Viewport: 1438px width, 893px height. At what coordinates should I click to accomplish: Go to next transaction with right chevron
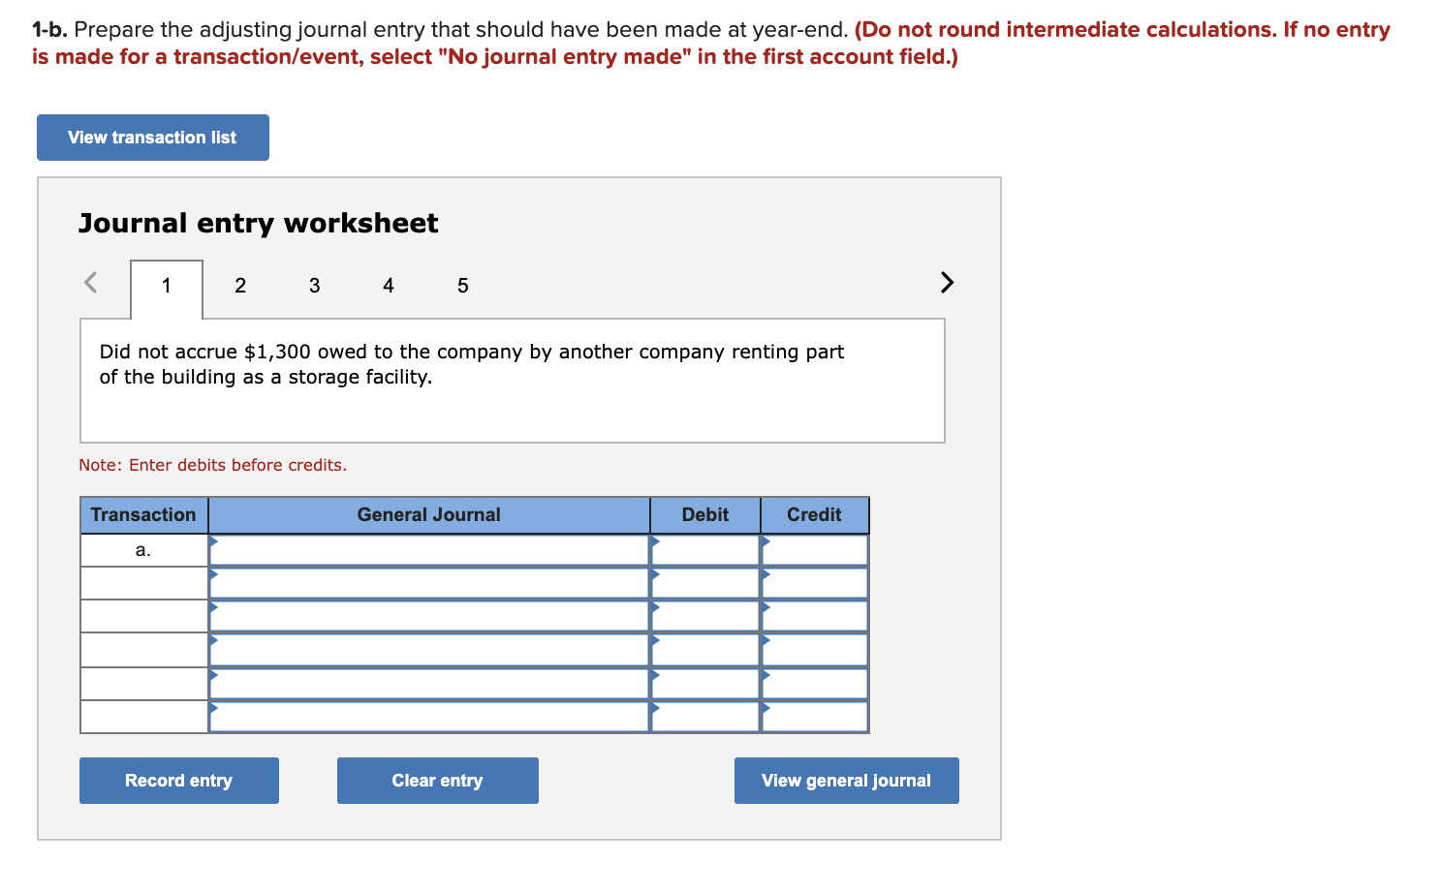(x=947, y=283)
